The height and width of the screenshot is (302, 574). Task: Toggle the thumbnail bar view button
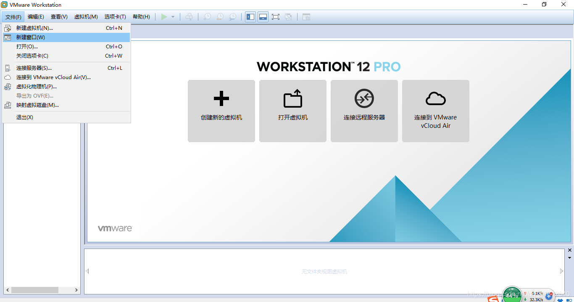pyautogui.click(x=263, y=17)
